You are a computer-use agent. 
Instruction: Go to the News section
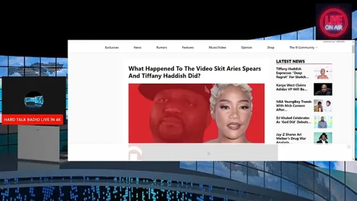138,47
